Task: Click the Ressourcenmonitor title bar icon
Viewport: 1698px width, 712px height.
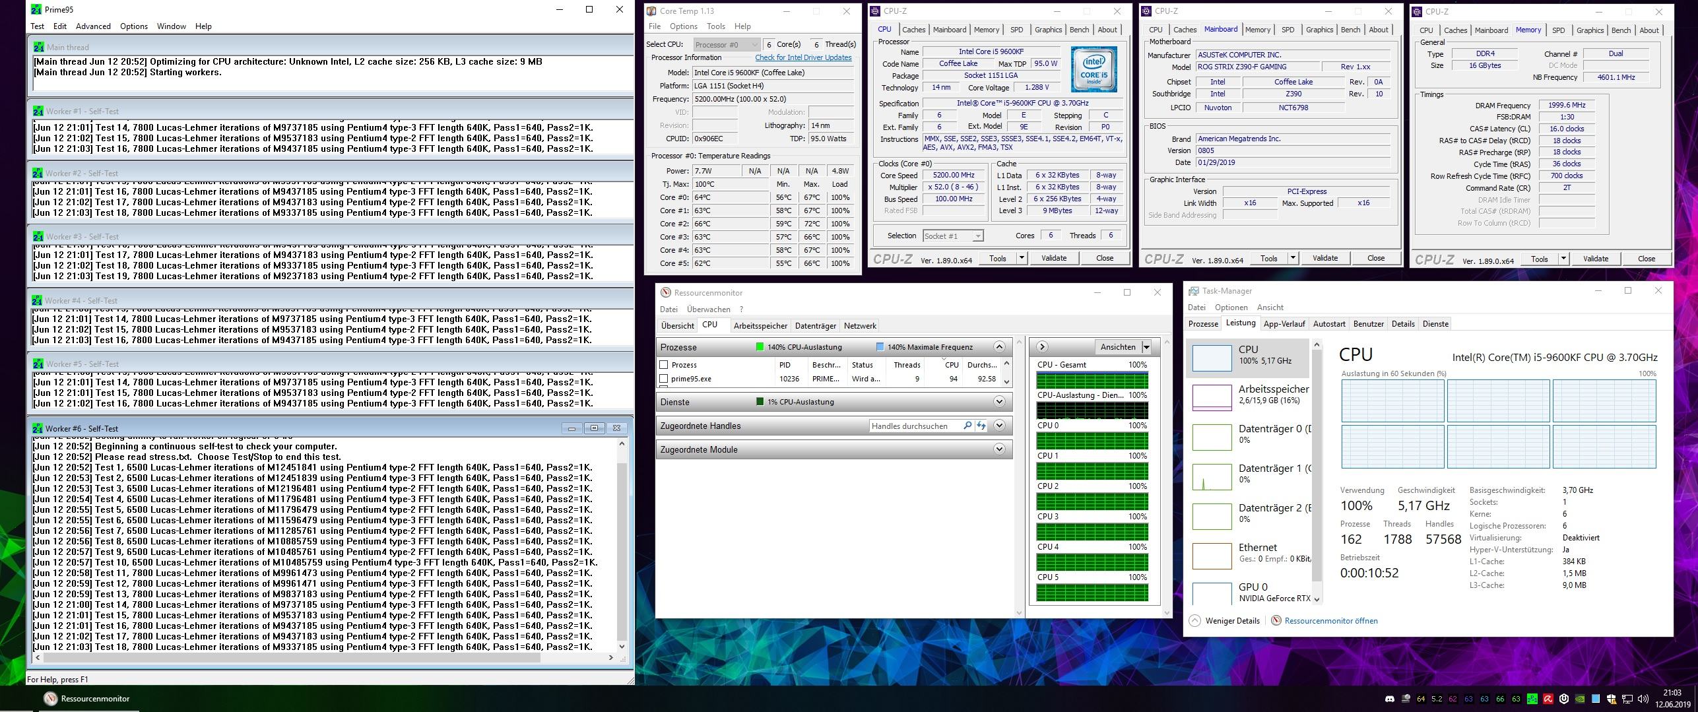Action: click(666, 292)
